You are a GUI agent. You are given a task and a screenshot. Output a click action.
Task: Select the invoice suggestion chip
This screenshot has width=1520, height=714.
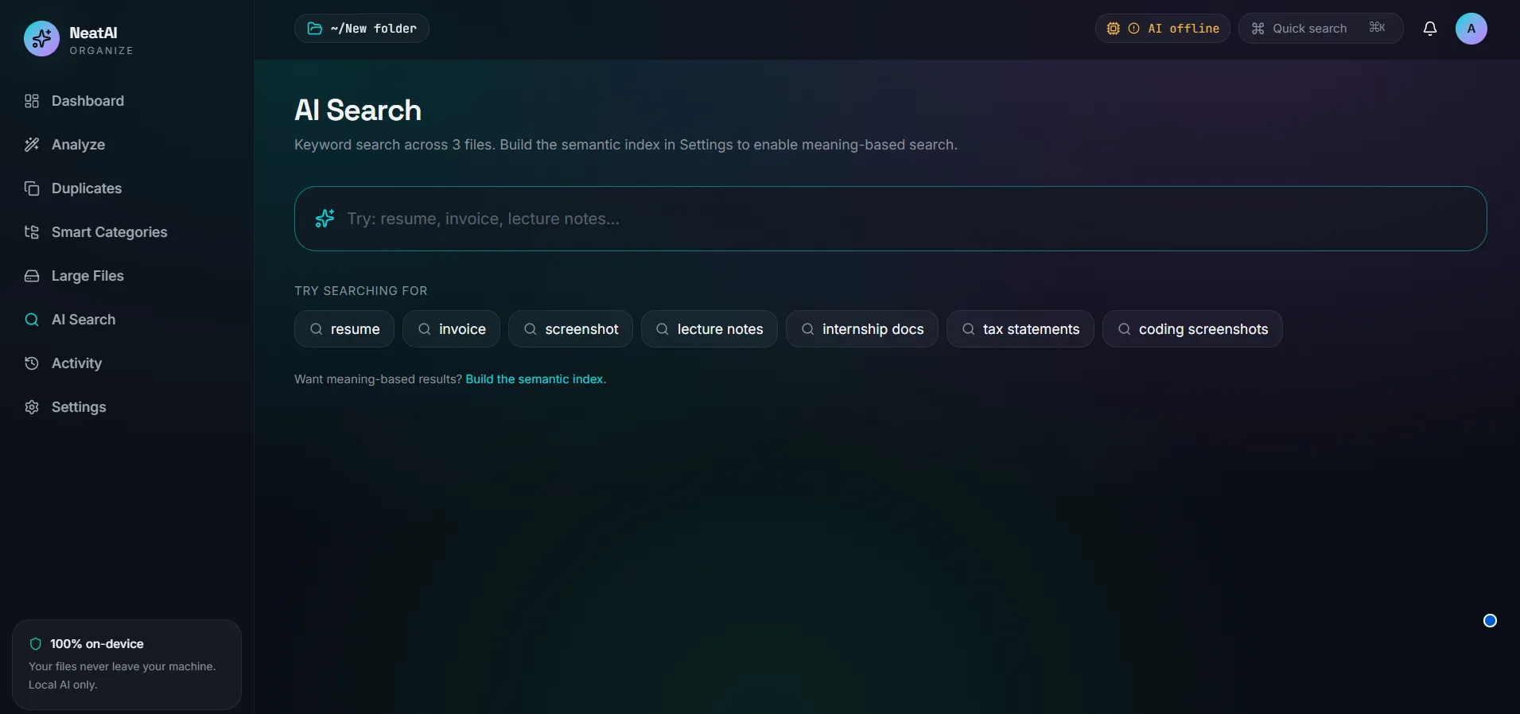(451, 329)
